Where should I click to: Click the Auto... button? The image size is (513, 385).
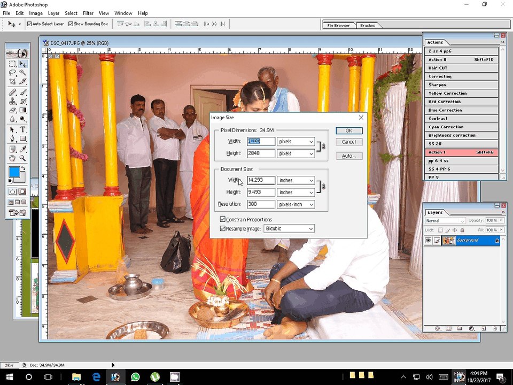[x=349, y=156]
